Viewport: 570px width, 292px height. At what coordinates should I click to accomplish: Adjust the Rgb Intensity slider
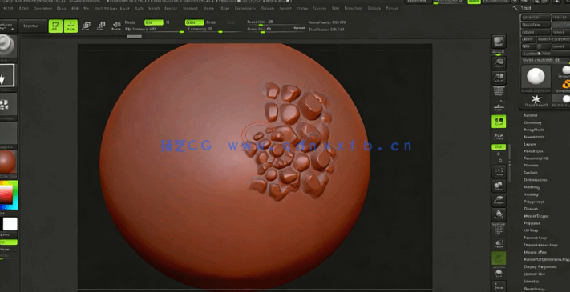click(x=154, y=30)
